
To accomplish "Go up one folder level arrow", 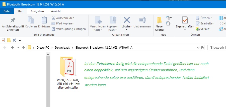I will click(23, 48).
